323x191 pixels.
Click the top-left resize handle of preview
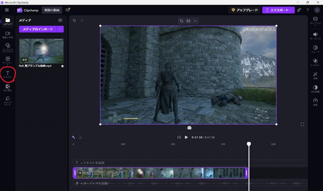(100, 26)
